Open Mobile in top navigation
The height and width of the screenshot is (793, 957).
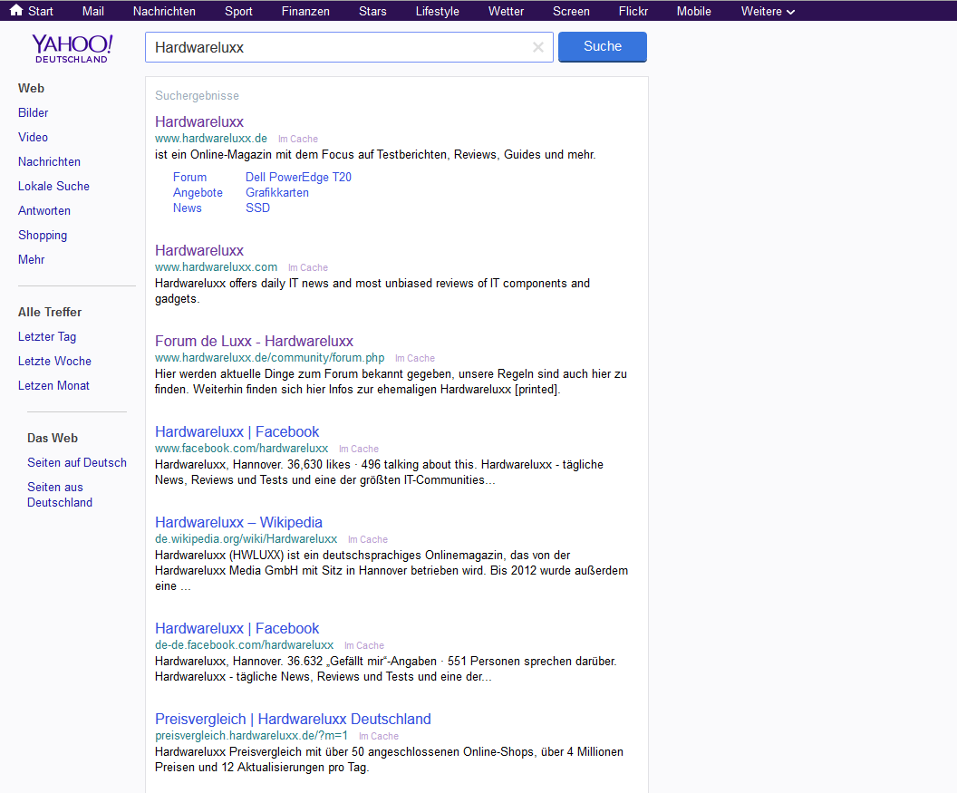[694, 11]
